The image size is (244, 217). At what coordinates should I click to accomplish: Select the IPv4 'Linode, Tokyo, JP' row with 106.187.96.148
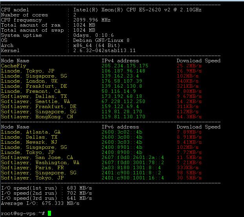[x=101, y=71]
